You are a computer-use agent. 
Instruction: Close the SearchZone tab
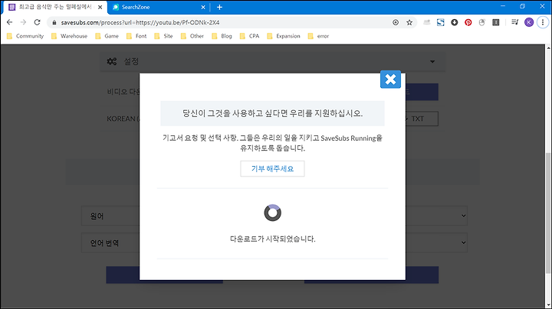coord(203,7)
